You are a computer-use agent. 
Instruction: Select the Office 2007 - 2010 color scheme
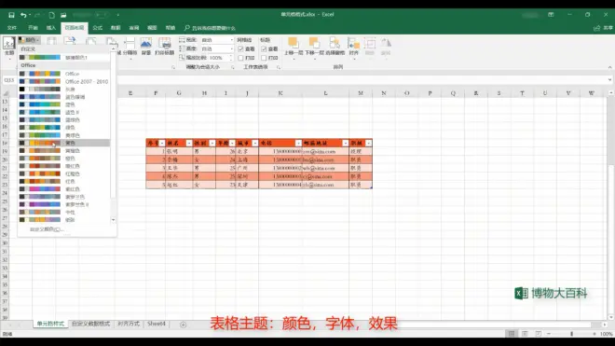point(64,81)
